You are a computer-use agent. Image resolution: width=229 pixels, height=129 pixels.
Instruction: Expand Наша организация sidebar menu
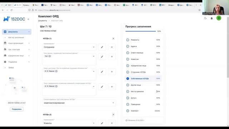tap(17, 43)
